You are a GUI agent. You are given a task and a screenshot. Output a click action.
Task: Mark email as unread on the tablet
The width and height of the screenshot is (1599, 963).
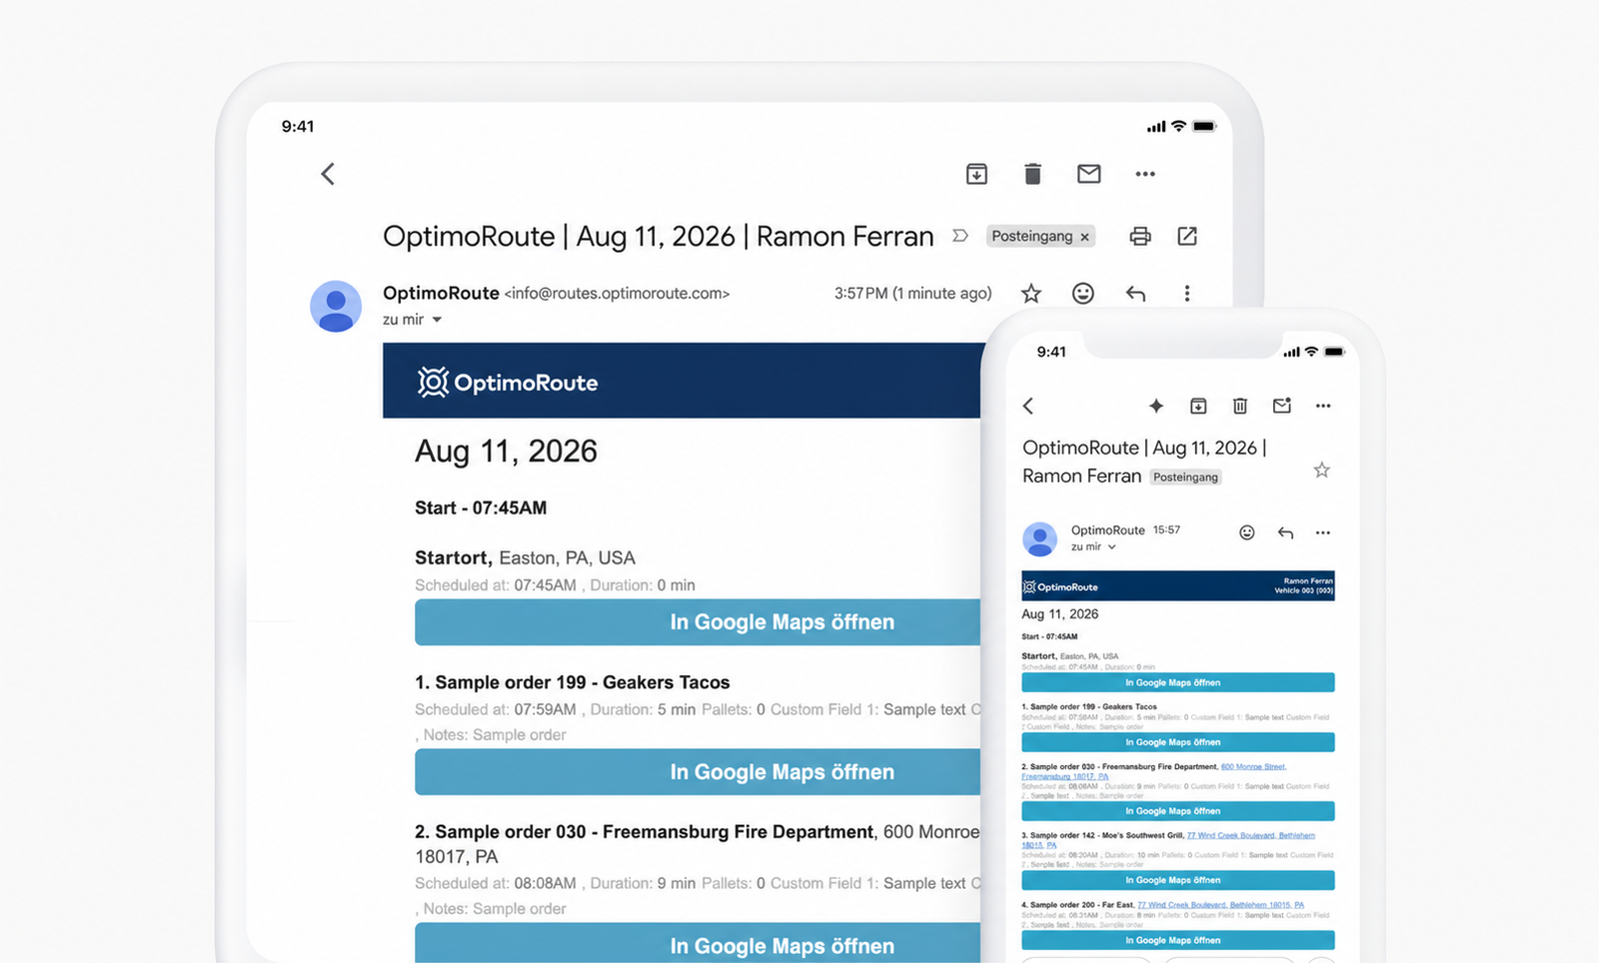point(1088,174)
